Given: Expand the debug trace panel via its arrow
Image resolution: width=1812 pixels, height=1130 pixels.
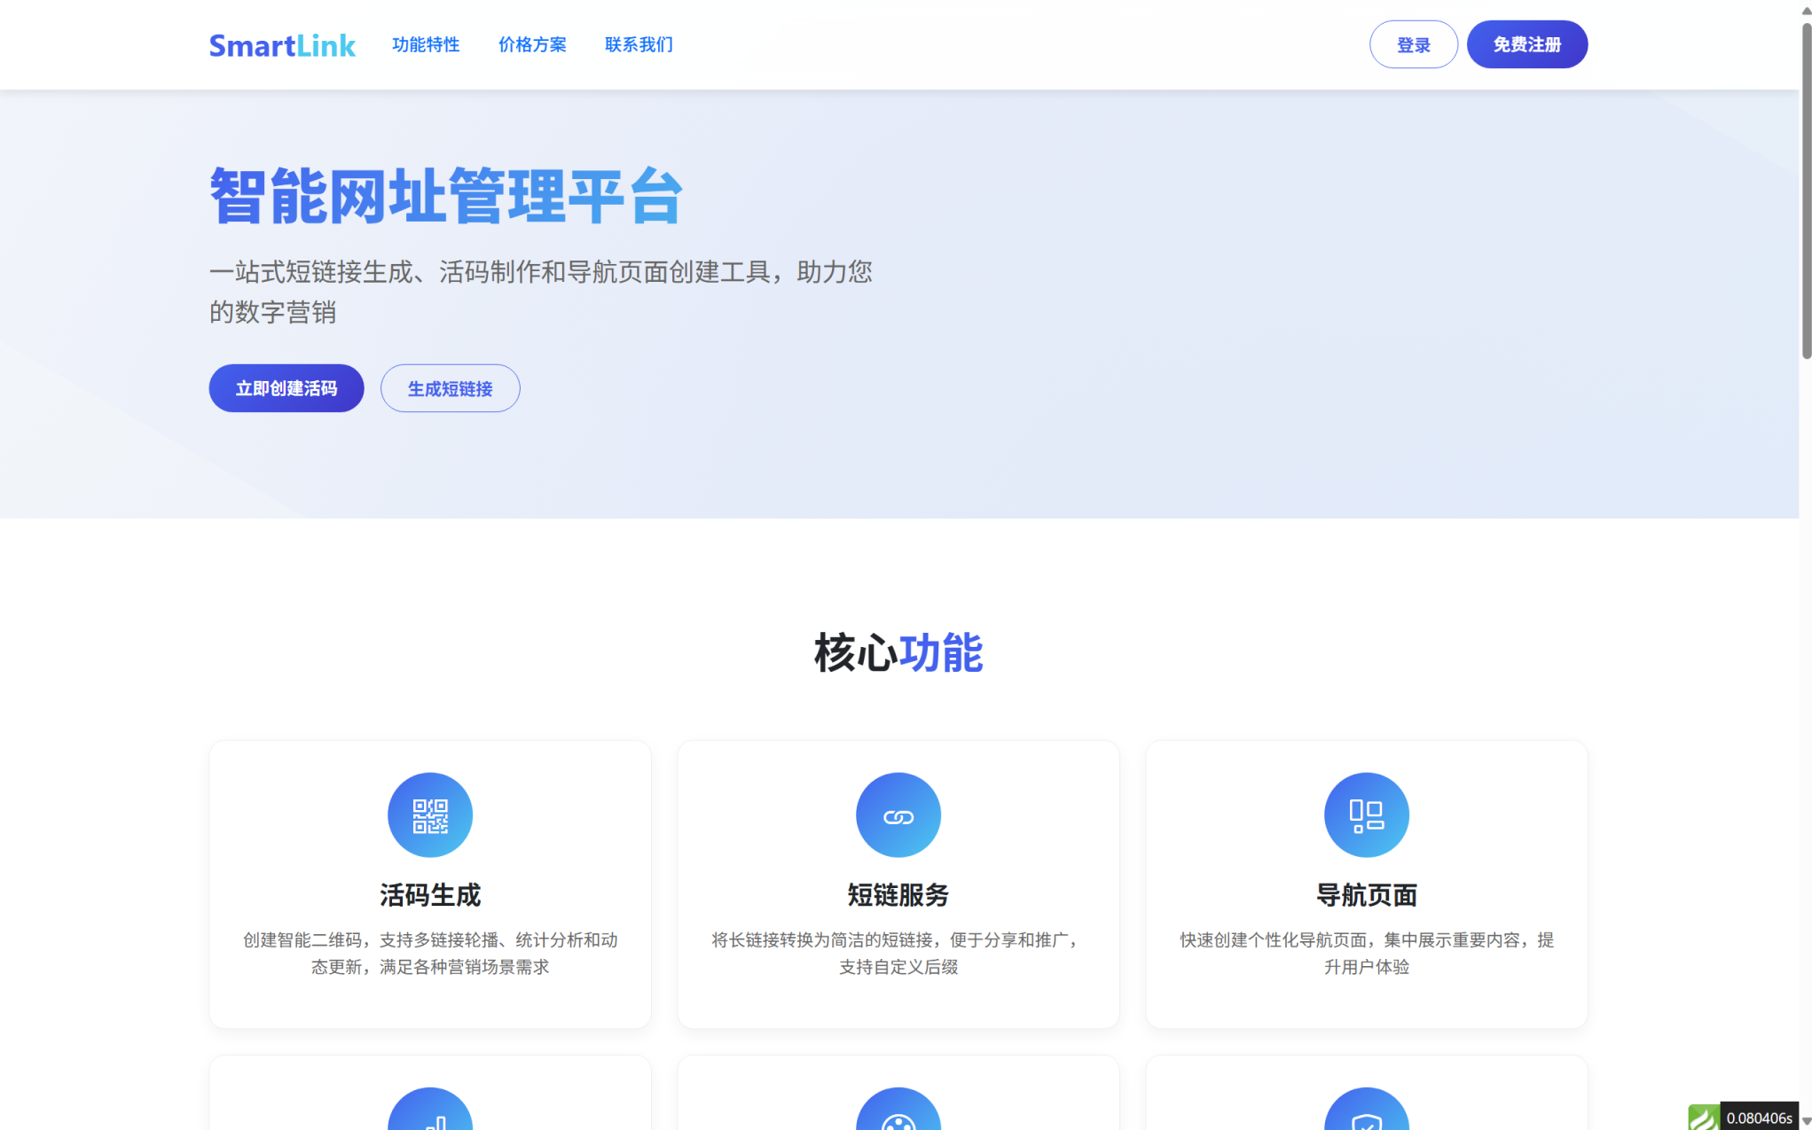Looking at the screenshot, I should pyautogui.click(x=1804, y=1118).
